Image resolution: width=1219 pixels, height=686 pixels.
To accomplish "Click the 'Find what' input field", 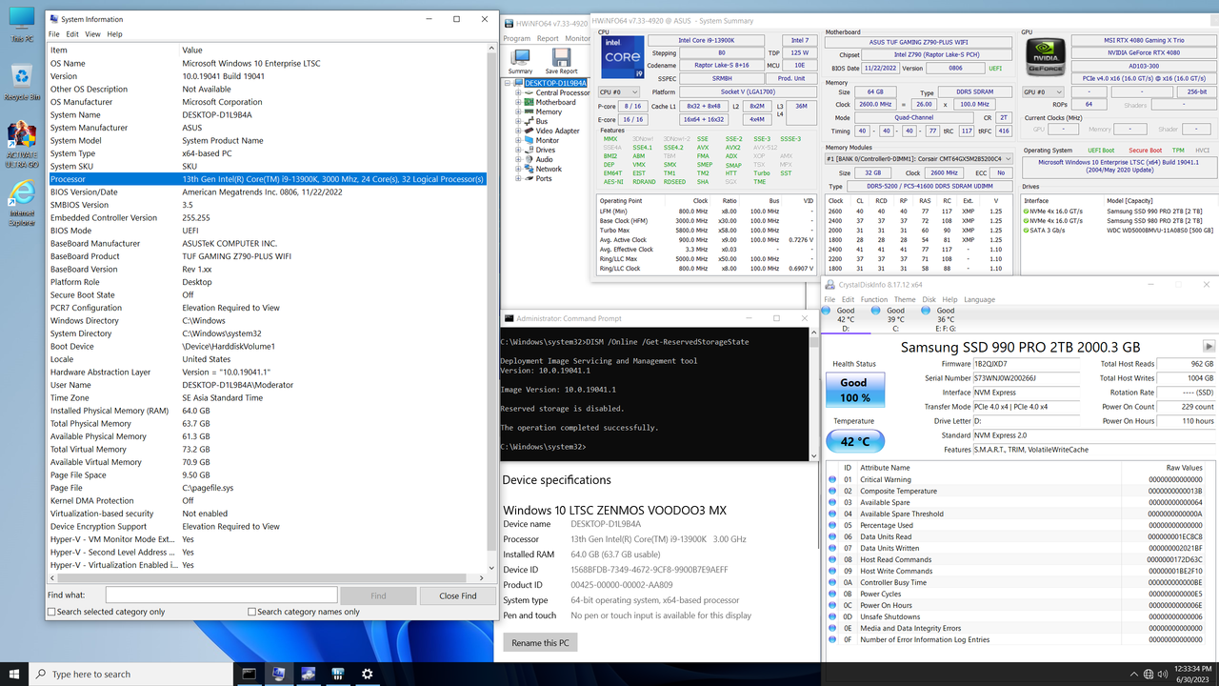I will [x=221, y=595].
